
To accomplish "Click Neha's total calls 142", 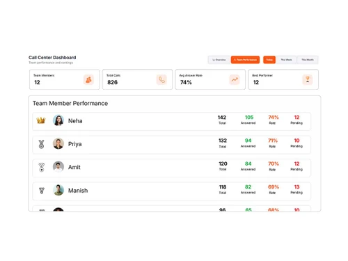I will pyautogui.click(x=222, y=118).
